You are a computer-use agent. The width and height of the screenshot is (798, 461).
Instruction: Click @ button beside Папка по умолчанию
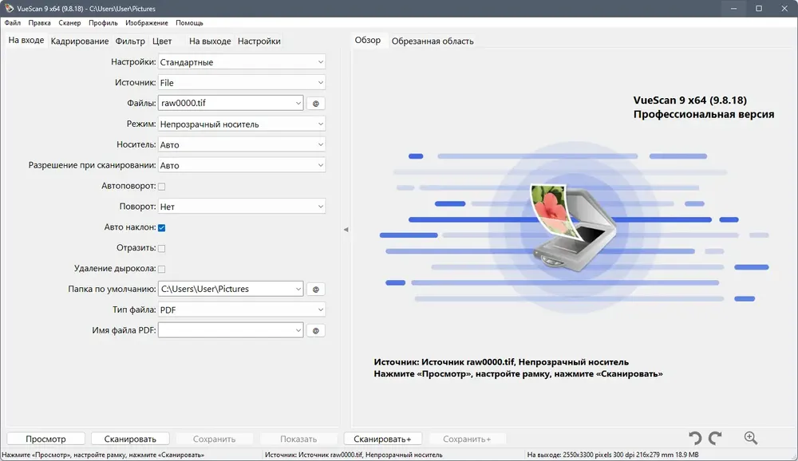315,290
